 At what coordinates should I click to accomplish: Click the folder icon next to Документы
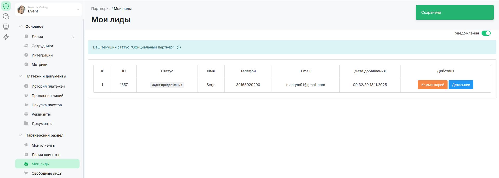coord(26,123)
